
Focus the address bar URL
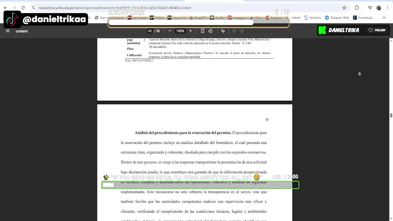[x=115, y=8]
